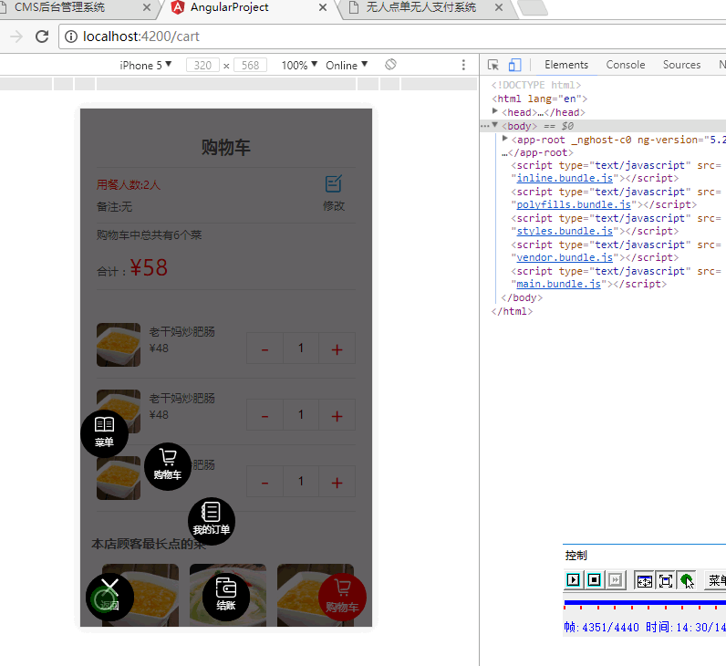Open device toolbar more options menu

pos(463,65)
